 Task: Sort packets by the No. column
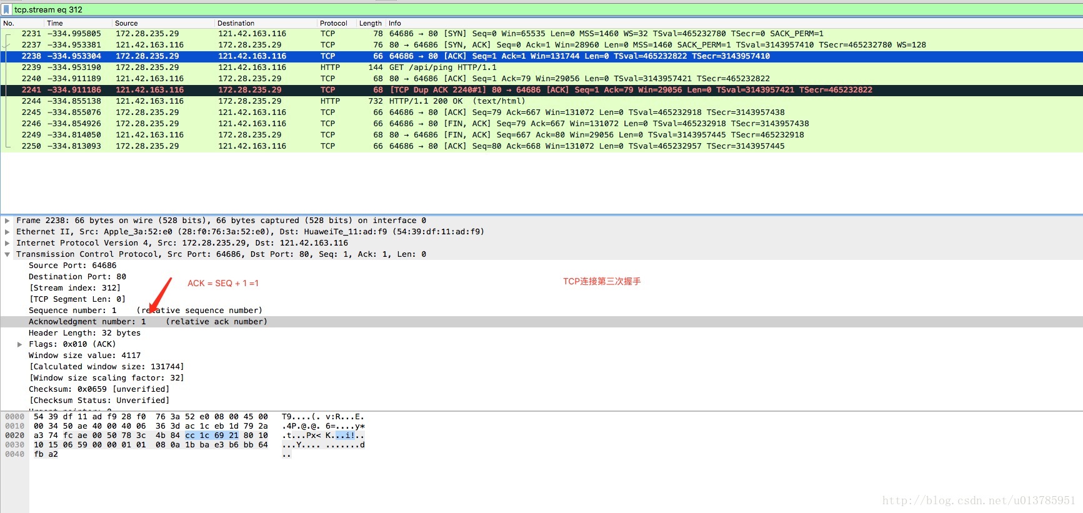[22, 23]
